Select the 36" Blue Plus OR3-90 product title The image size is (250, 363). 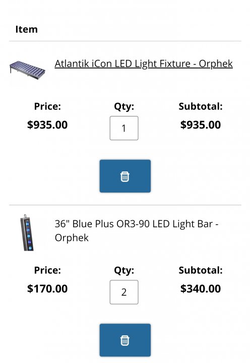tap(137, 230)
